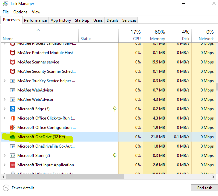The height and width of the screenshot is (196, 218).
Task: Switch to the Start-up tab
Action: coord(82,20)
